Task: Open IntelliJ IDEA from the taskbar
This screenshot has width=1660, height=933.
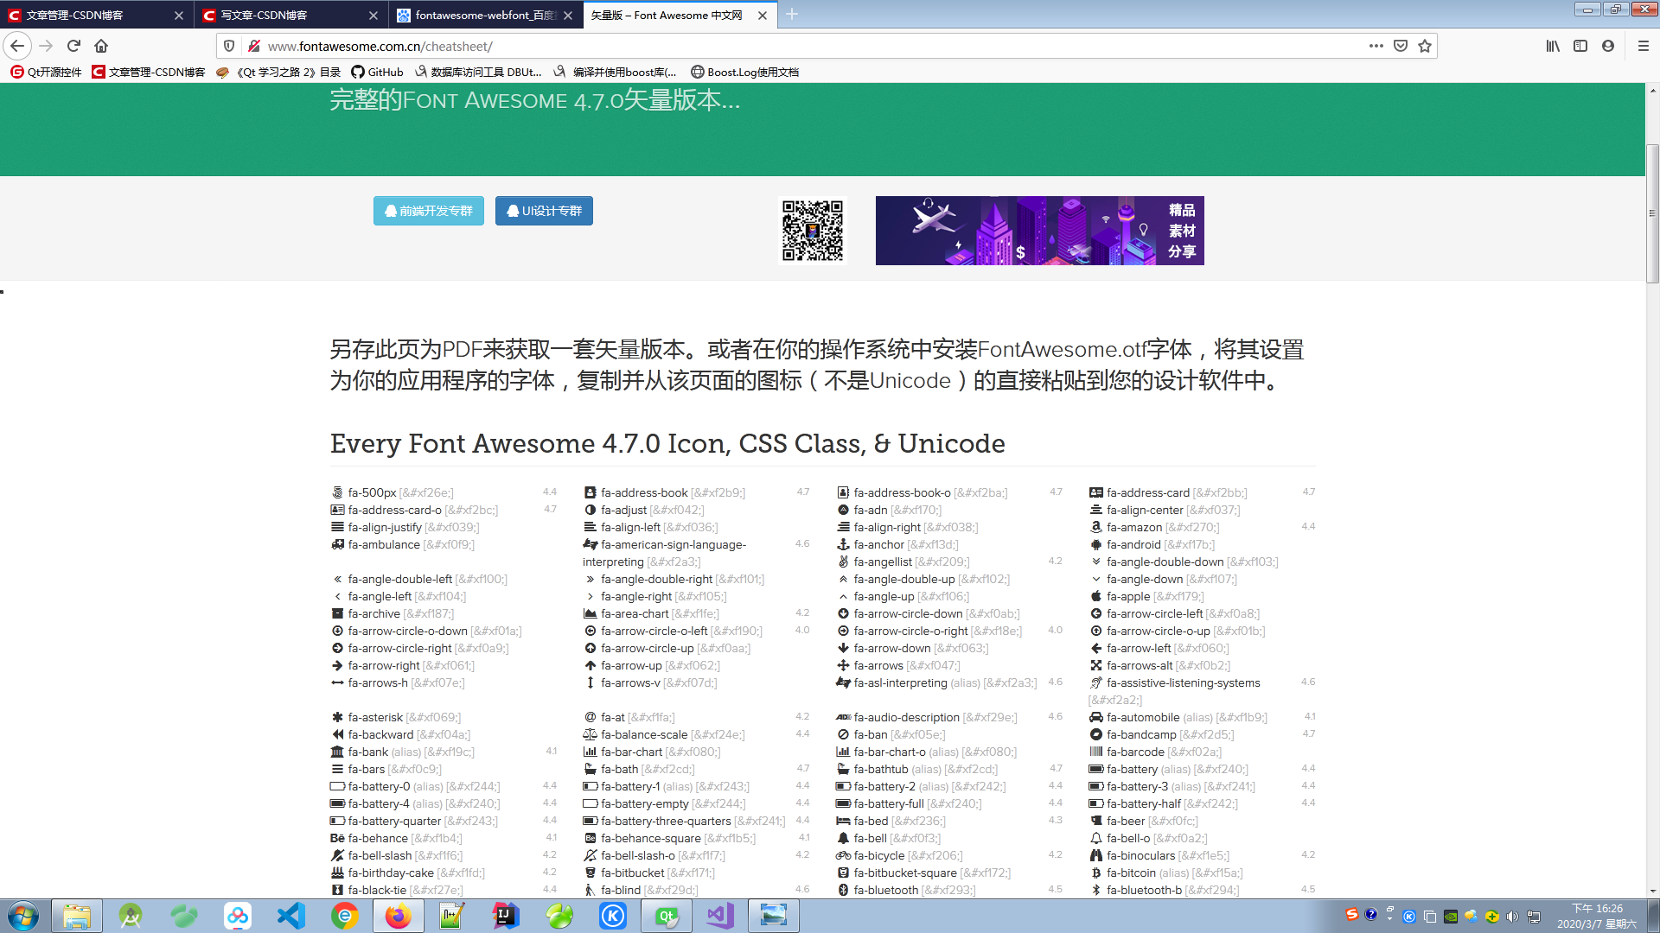Action: click(x=505, y=916)
